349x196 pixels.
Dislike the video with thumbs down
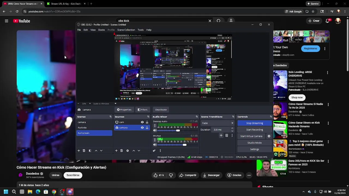171,175
